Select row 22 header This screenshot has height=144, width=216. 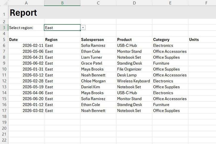tap(4, 140)
